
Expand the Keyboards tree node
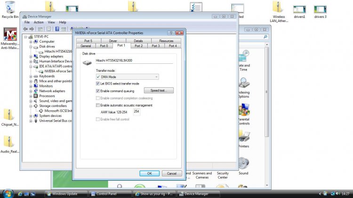point(31,76)
